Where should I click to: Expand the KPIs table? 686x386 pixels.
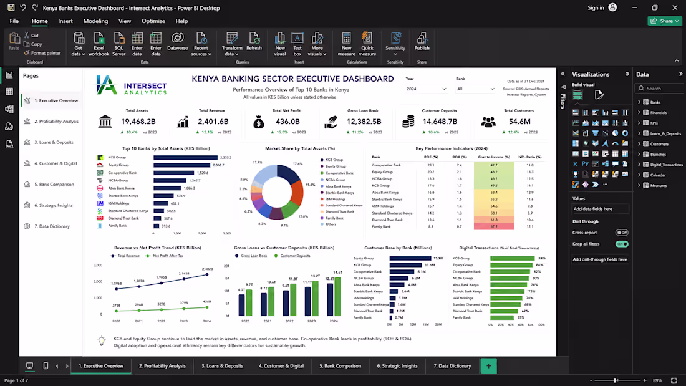(x=639, y=123)
